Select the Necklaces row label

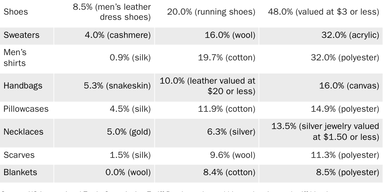[x=23, y=132]
